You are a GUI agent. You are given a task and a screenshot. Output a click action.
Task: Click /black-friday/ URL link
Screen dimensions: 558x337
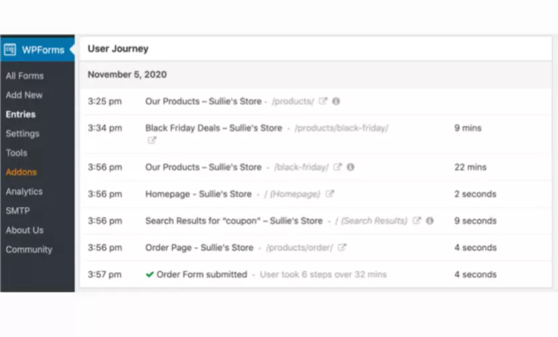[x=302, y=167]
